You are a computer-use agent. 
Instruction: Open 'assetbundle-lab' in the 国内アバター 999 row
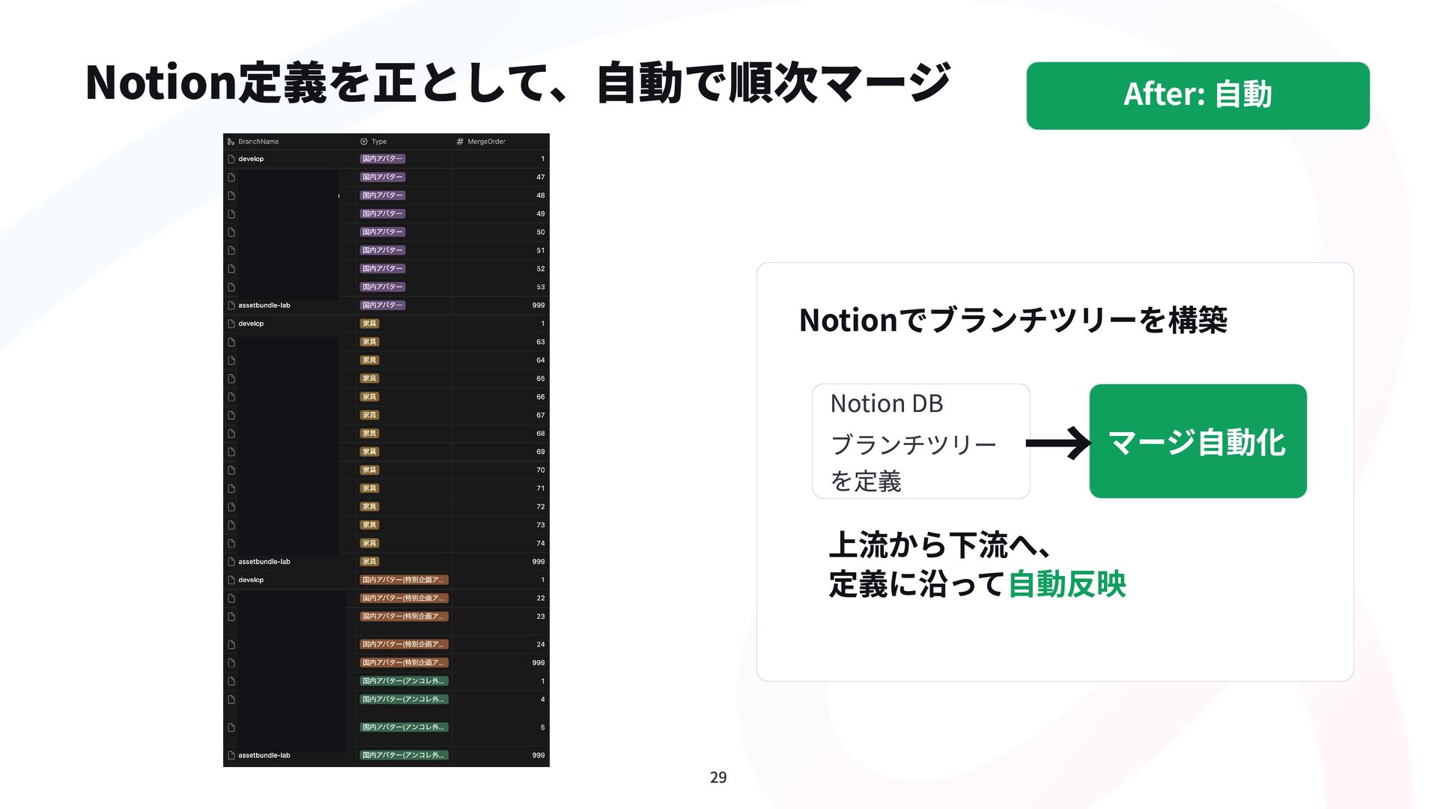(264, 306)
